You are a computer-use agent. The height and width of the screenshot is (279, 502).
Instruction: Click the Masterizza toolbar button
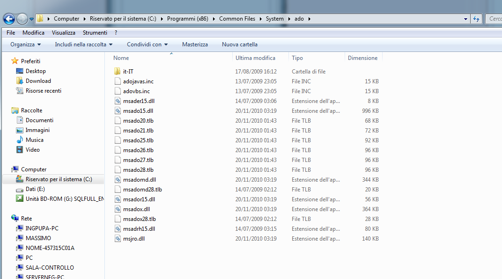tap(195, 44)
